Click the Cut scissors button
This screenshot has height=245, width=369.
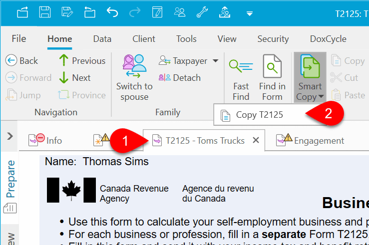coord(344,77)
